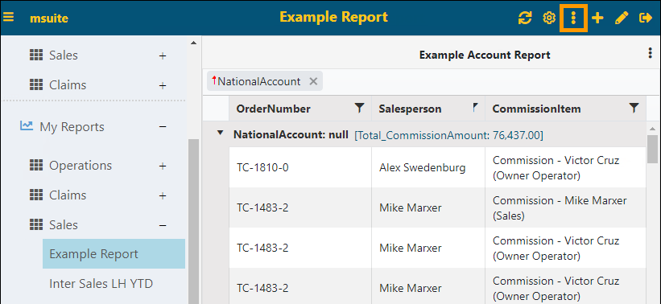Screen dimensions: 661x304
Task: Click the refresh report icon
Action: [x=525, y=18]
